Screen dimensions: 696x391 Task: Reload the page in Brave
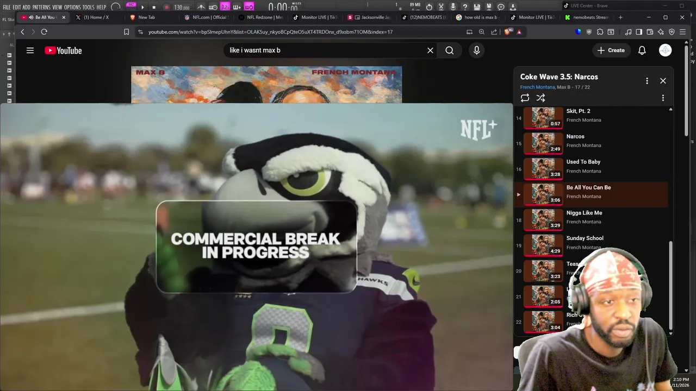44,32
